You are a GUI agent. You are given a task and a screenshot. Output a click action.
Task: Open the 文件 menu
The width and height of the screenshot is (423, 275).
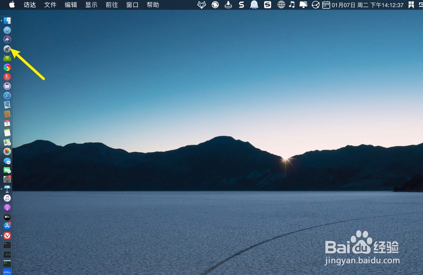pos(50,5)
